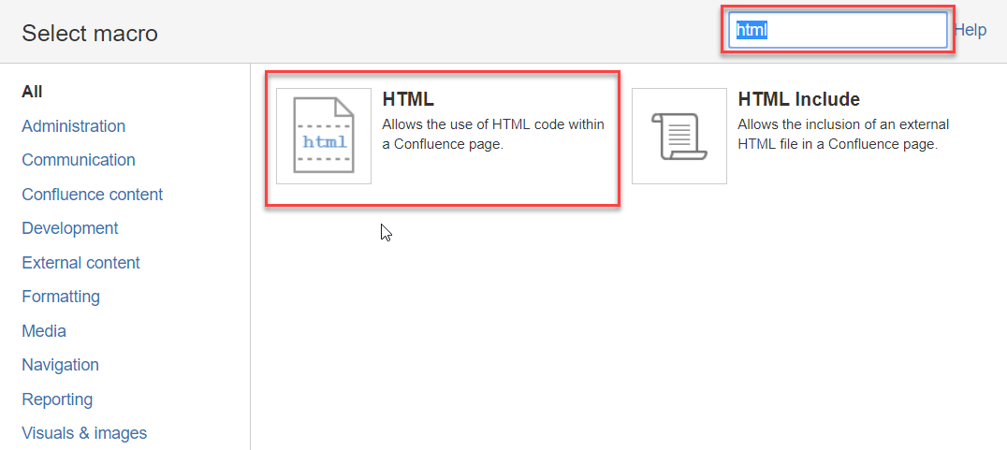
Task: Filter by Navigation category
Action: point(61,365)
